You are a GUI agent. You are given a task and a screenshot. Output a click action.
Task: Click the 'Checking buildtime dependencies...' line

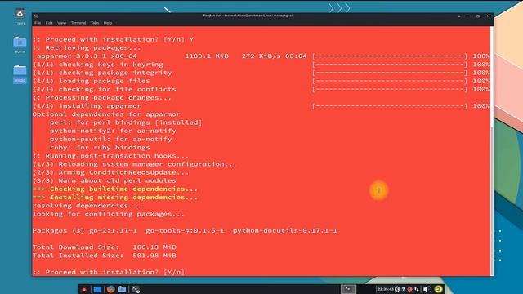point(115,189)
